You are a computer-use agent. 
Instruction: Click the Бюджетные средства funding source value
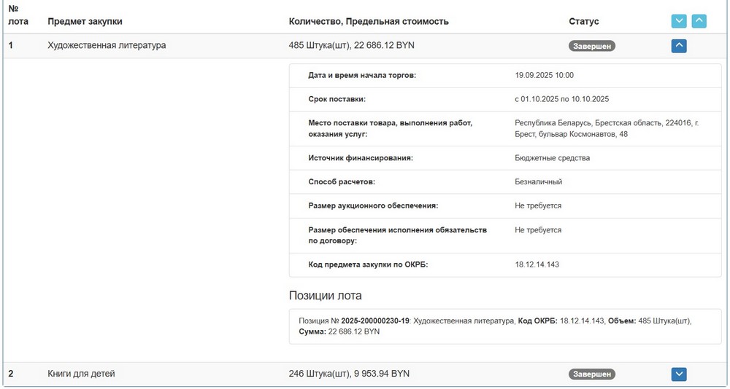552,157
